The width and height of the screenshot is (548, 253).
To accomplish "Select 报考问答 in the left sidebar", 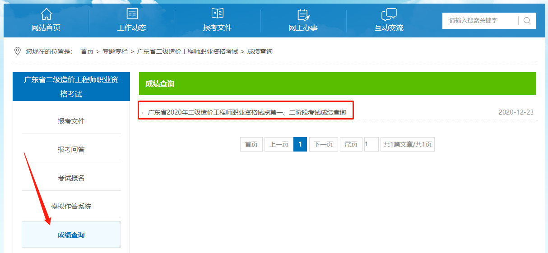I will tap(71, 149).
